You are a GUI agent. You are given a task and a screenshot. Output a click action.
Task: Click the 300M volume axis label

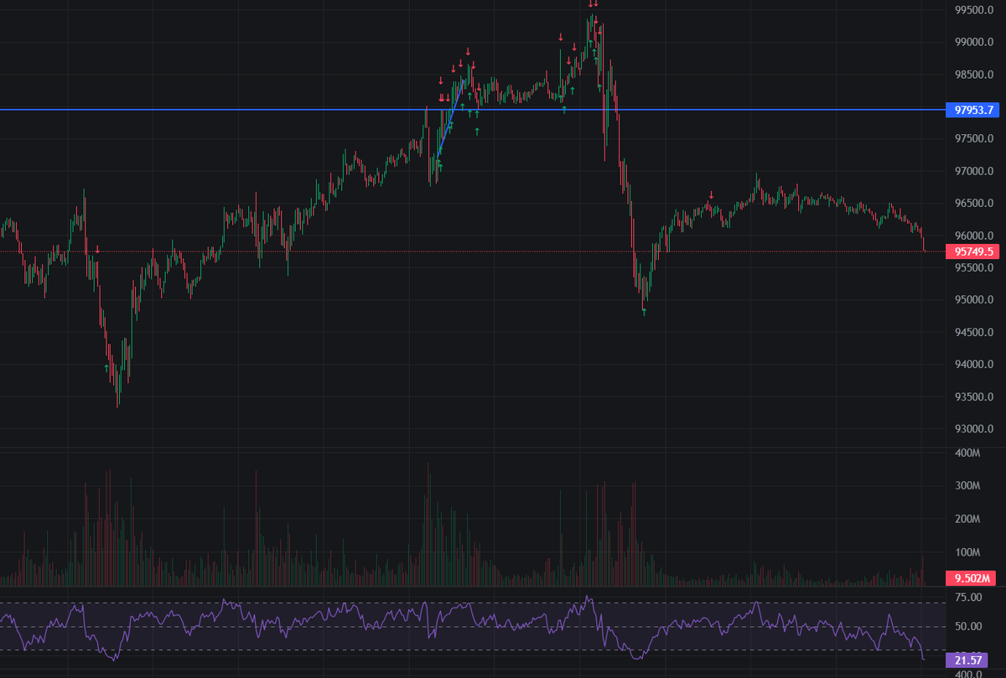[967, 486]
